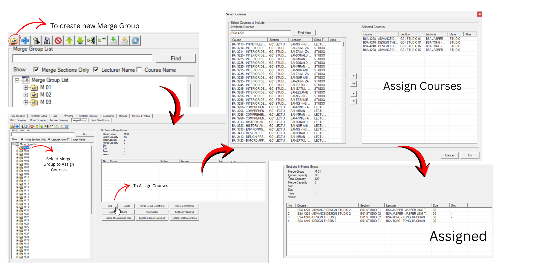Expand M 01 in the enlarged tree

tap(26, 88)
